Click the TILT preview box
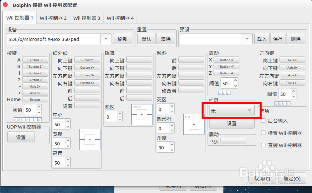 [194, 124]
